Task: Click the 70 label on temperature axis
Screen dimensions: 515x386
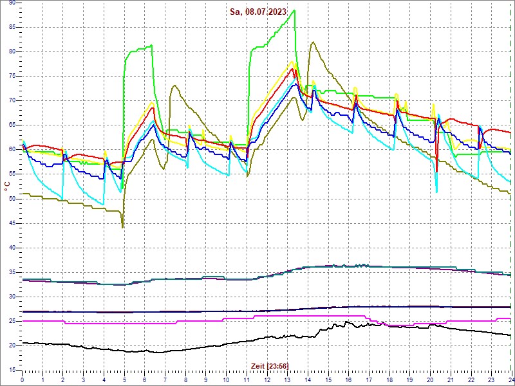Action: pyautogui.click(x=13, y=100)
